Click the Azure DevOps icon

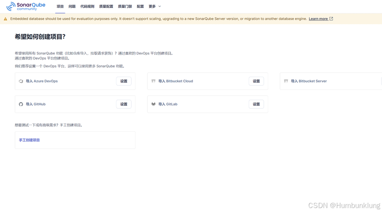pos(21,81)
